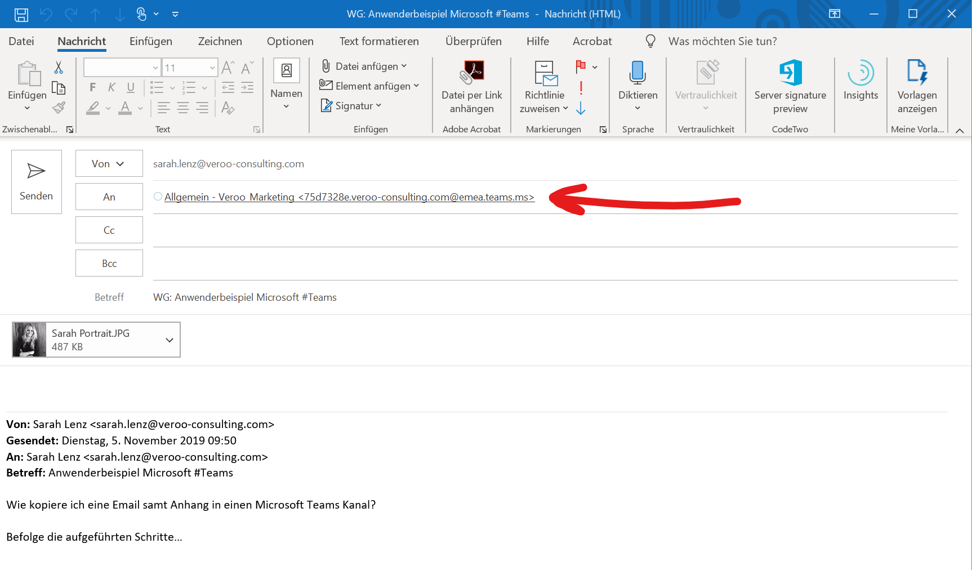Viewport: 972px width, 570px height.
Task: Cut selection with the scissors icon
Action: [59, 68]
